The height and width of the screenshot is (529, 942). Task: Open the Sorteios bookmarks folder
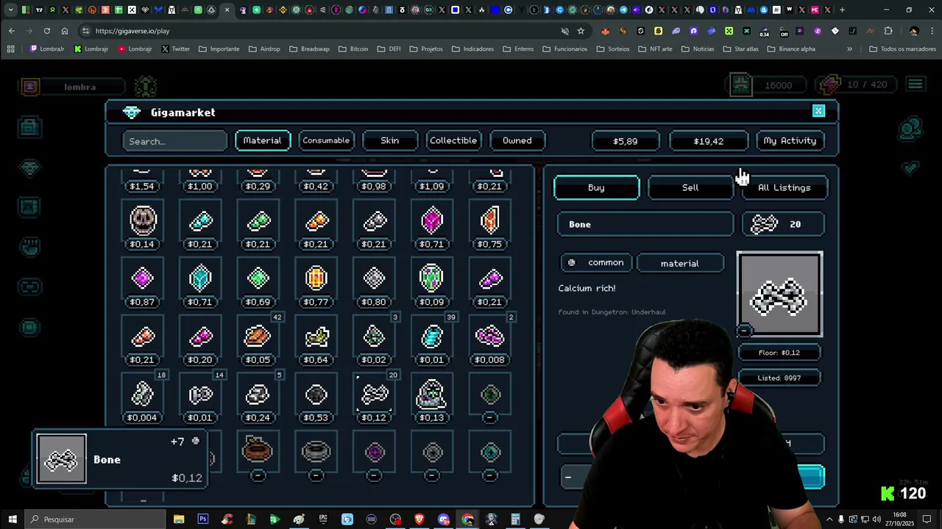613,49
